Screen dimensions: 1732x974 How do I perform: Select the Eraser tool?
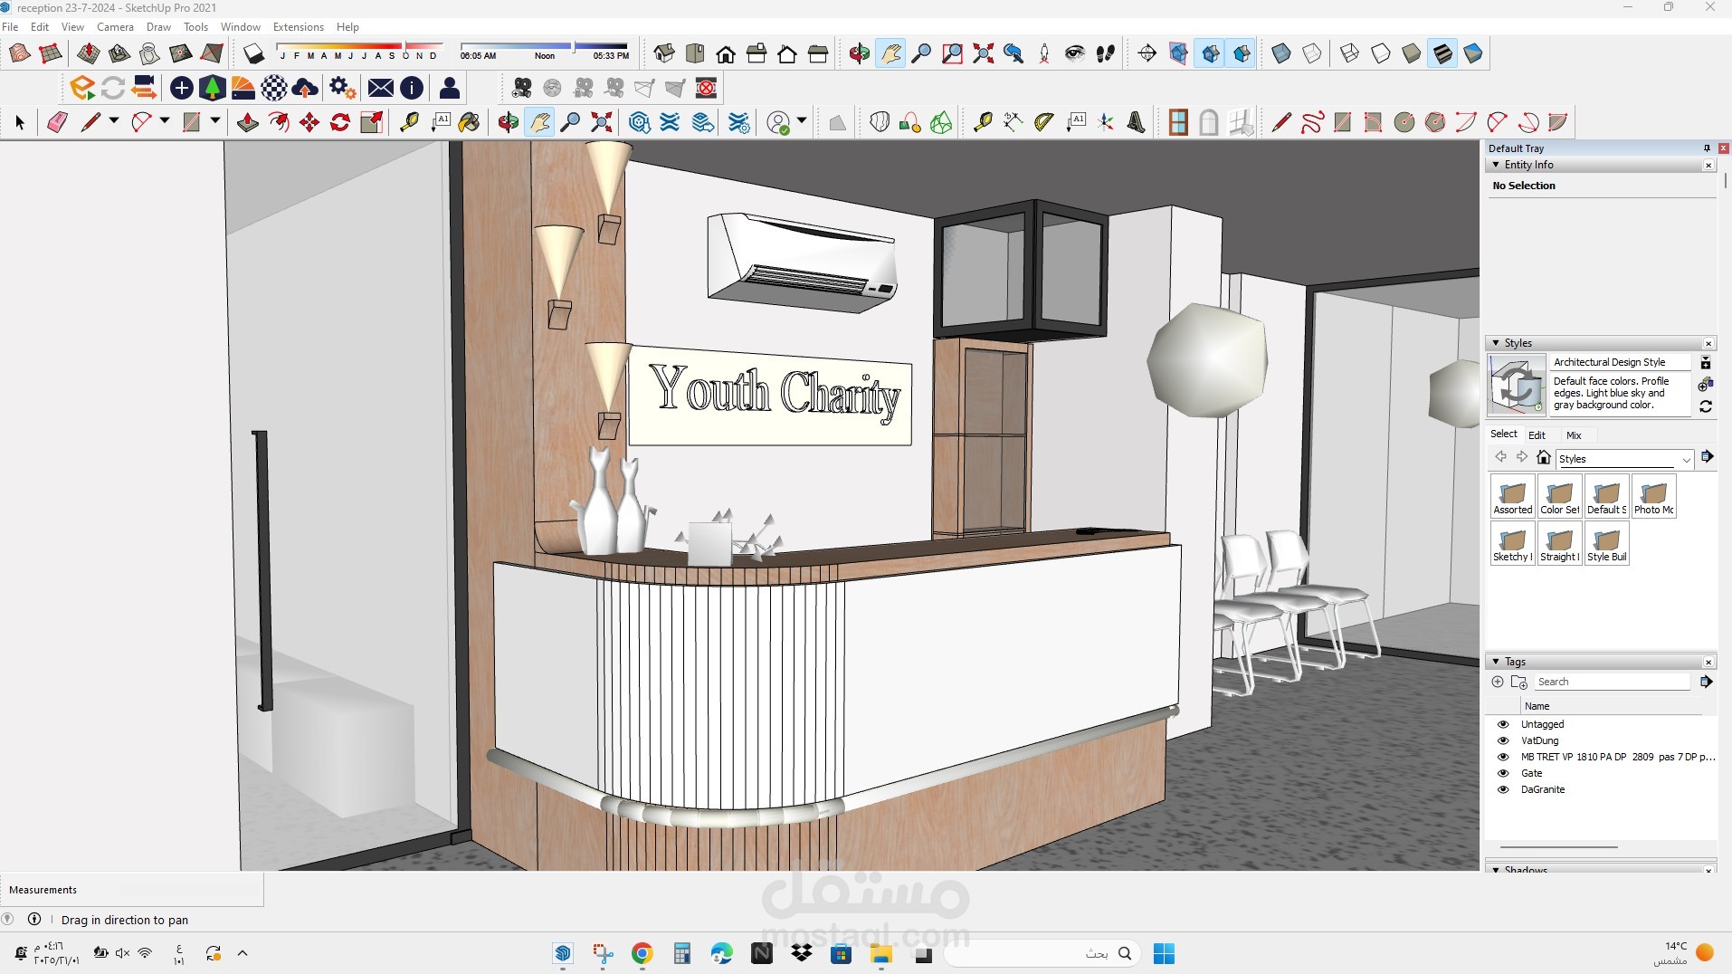pyautogui.click(x=57, y=122)
